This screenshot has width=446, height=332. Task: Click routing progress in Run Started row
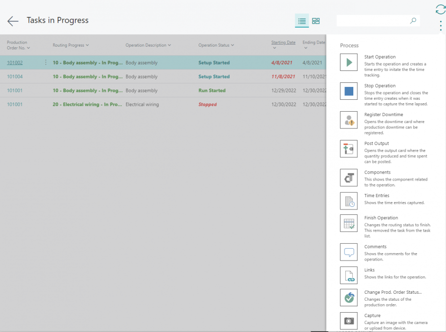88,90
